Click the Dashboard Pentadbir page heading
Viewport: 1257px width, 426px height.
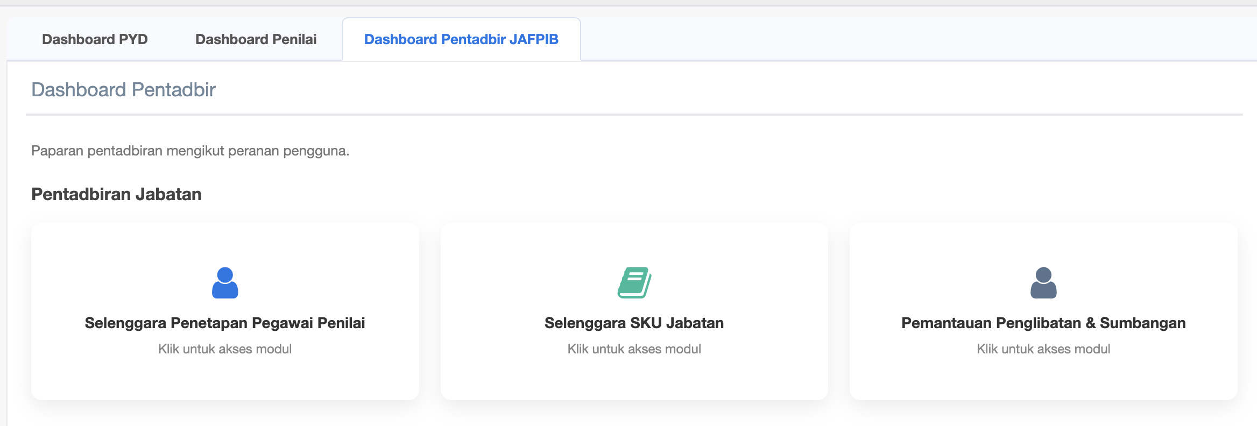coord(123,90)
